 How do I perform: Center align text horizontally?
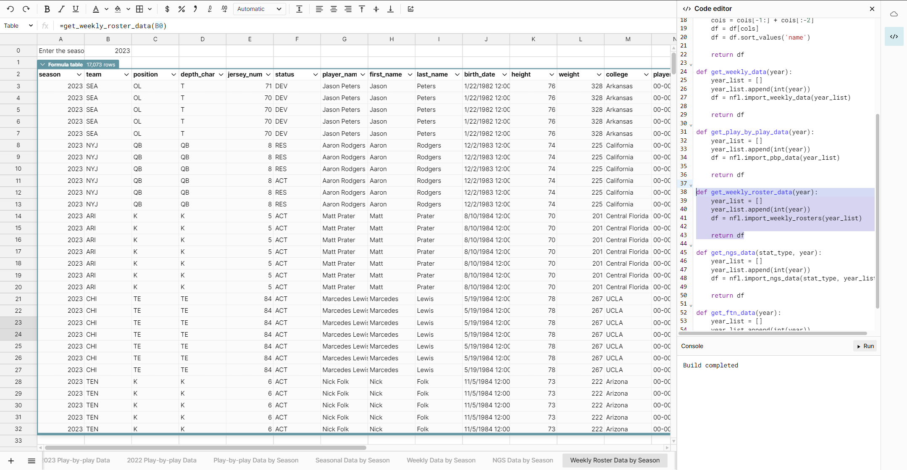(334, 9)
